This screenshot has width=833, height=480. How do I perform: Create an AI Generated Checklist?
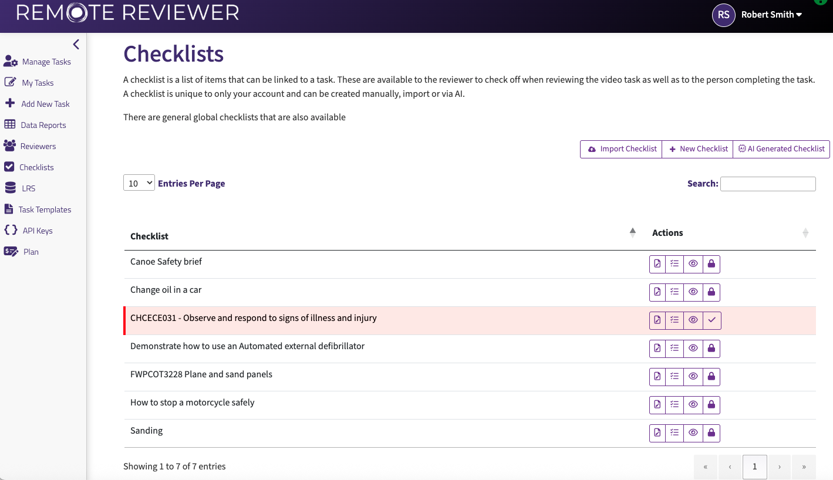tap(781, 149)
